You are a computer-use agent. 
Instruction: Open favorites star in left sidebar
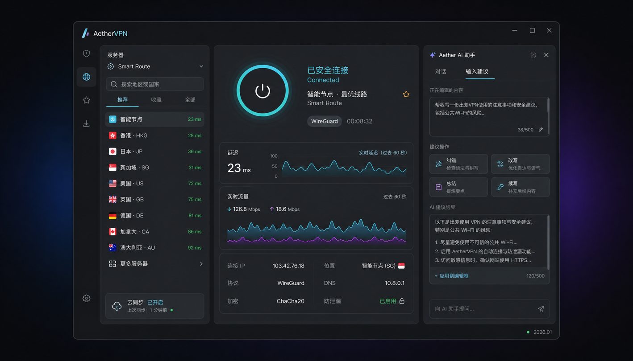87,100
